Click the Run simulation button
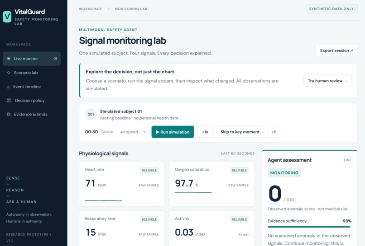The image size is (365, 246). coord(173,132)
